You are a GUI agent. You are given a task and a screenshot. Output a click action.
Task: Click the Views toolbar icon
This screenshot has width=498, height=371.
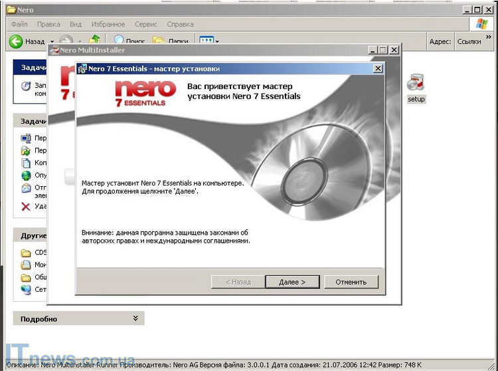pos(206,41)
